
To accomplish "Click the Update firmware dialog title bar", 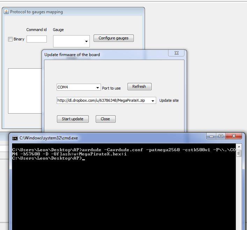I will point(105,54).
